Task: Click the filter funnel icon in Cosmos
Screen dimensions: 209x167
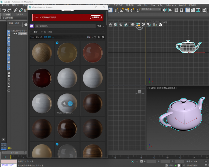Action: 95,37
